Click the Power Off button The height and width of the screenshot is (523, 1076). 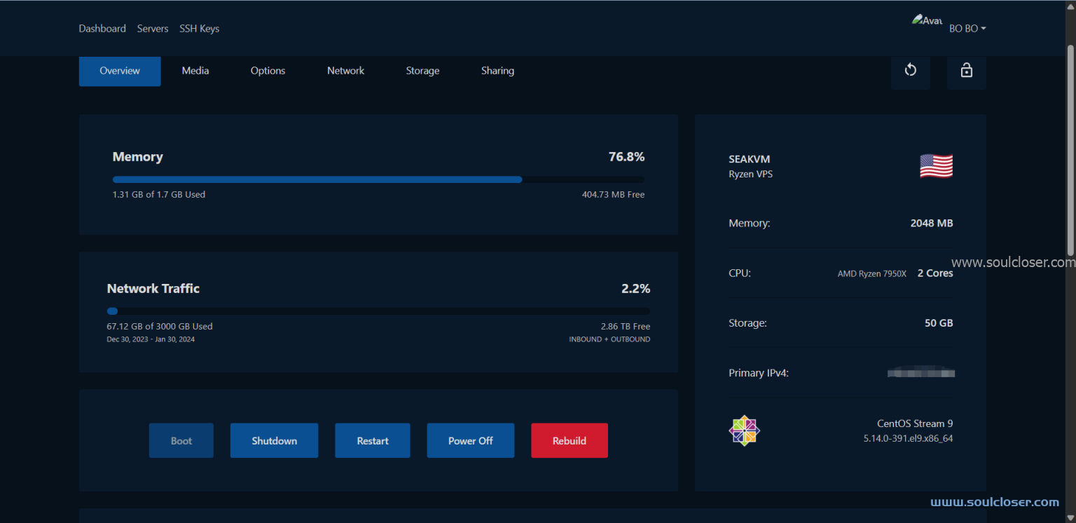(470, 441)
